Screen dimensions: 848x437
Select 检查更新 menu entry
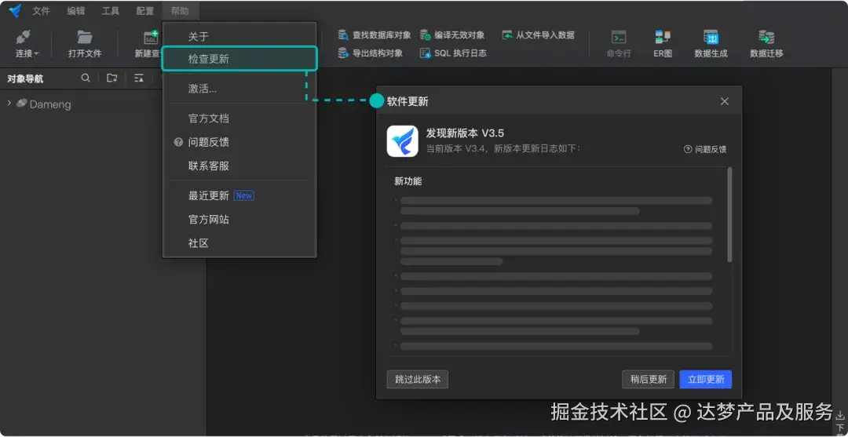point(239,59)
